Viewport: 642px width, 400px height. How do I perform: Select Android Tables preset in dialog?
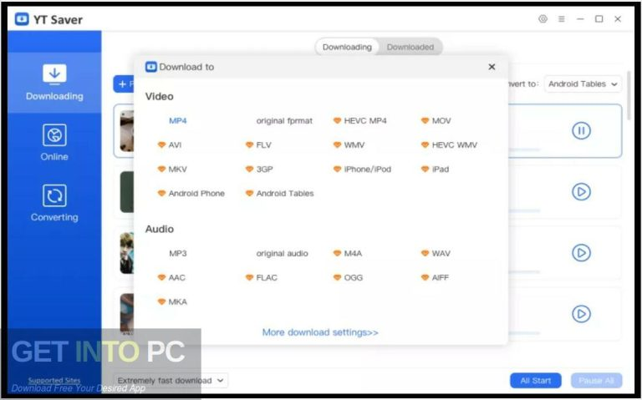click(x=280, y=193)
